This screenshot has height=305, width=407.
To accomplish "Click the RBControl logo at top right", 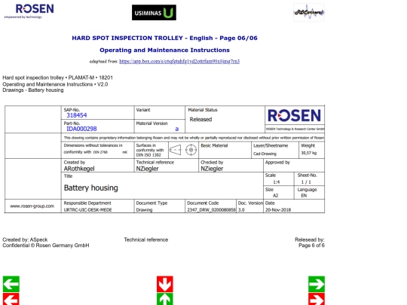I will point(309,12).
